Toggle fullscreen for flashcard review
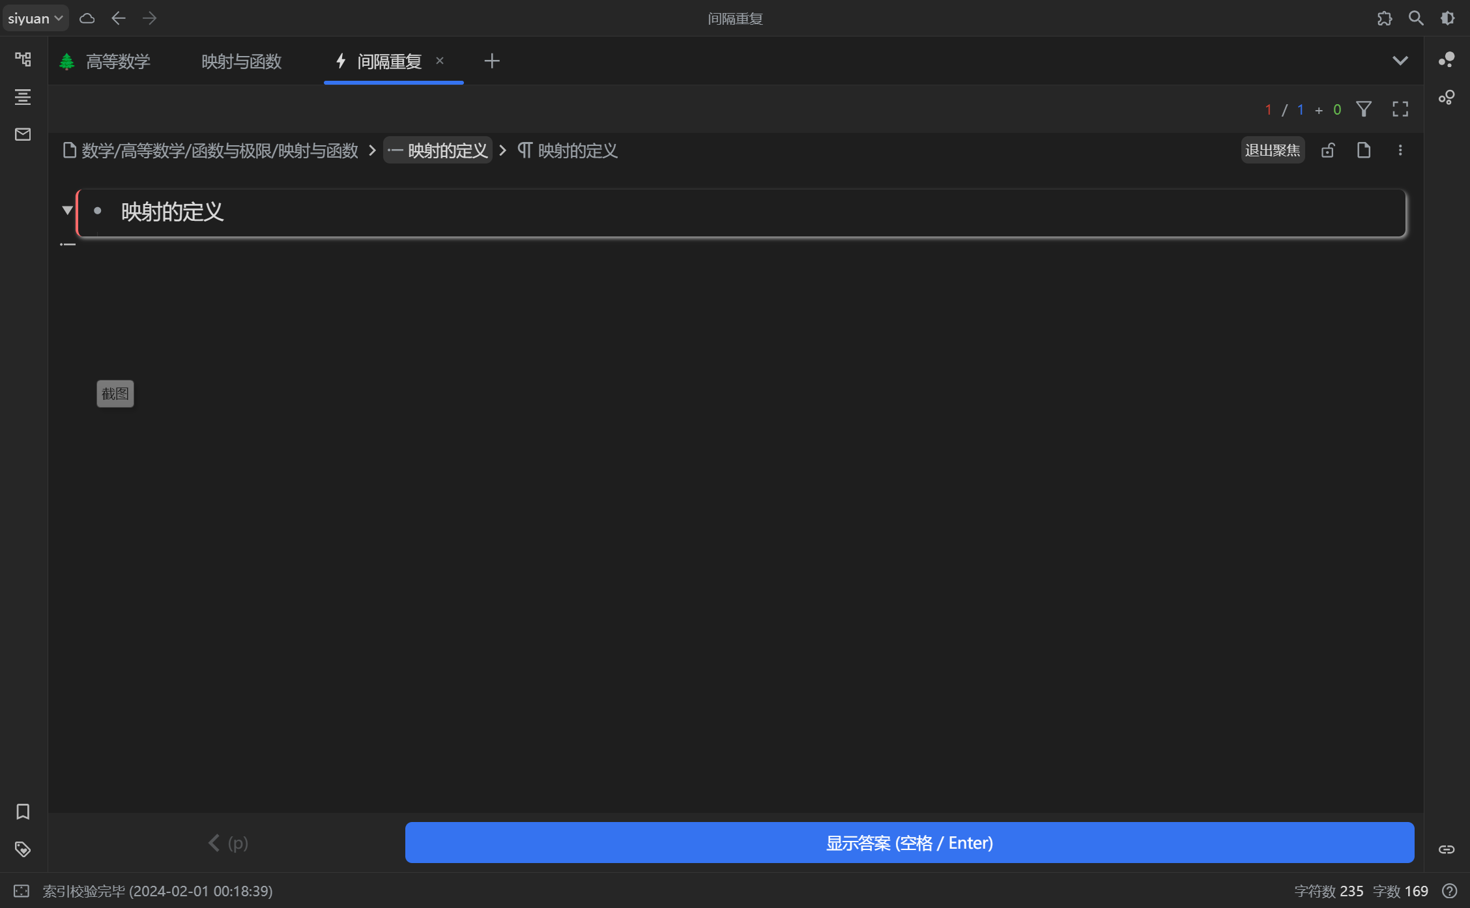 pyautogui.click(x=1400, y=109)
